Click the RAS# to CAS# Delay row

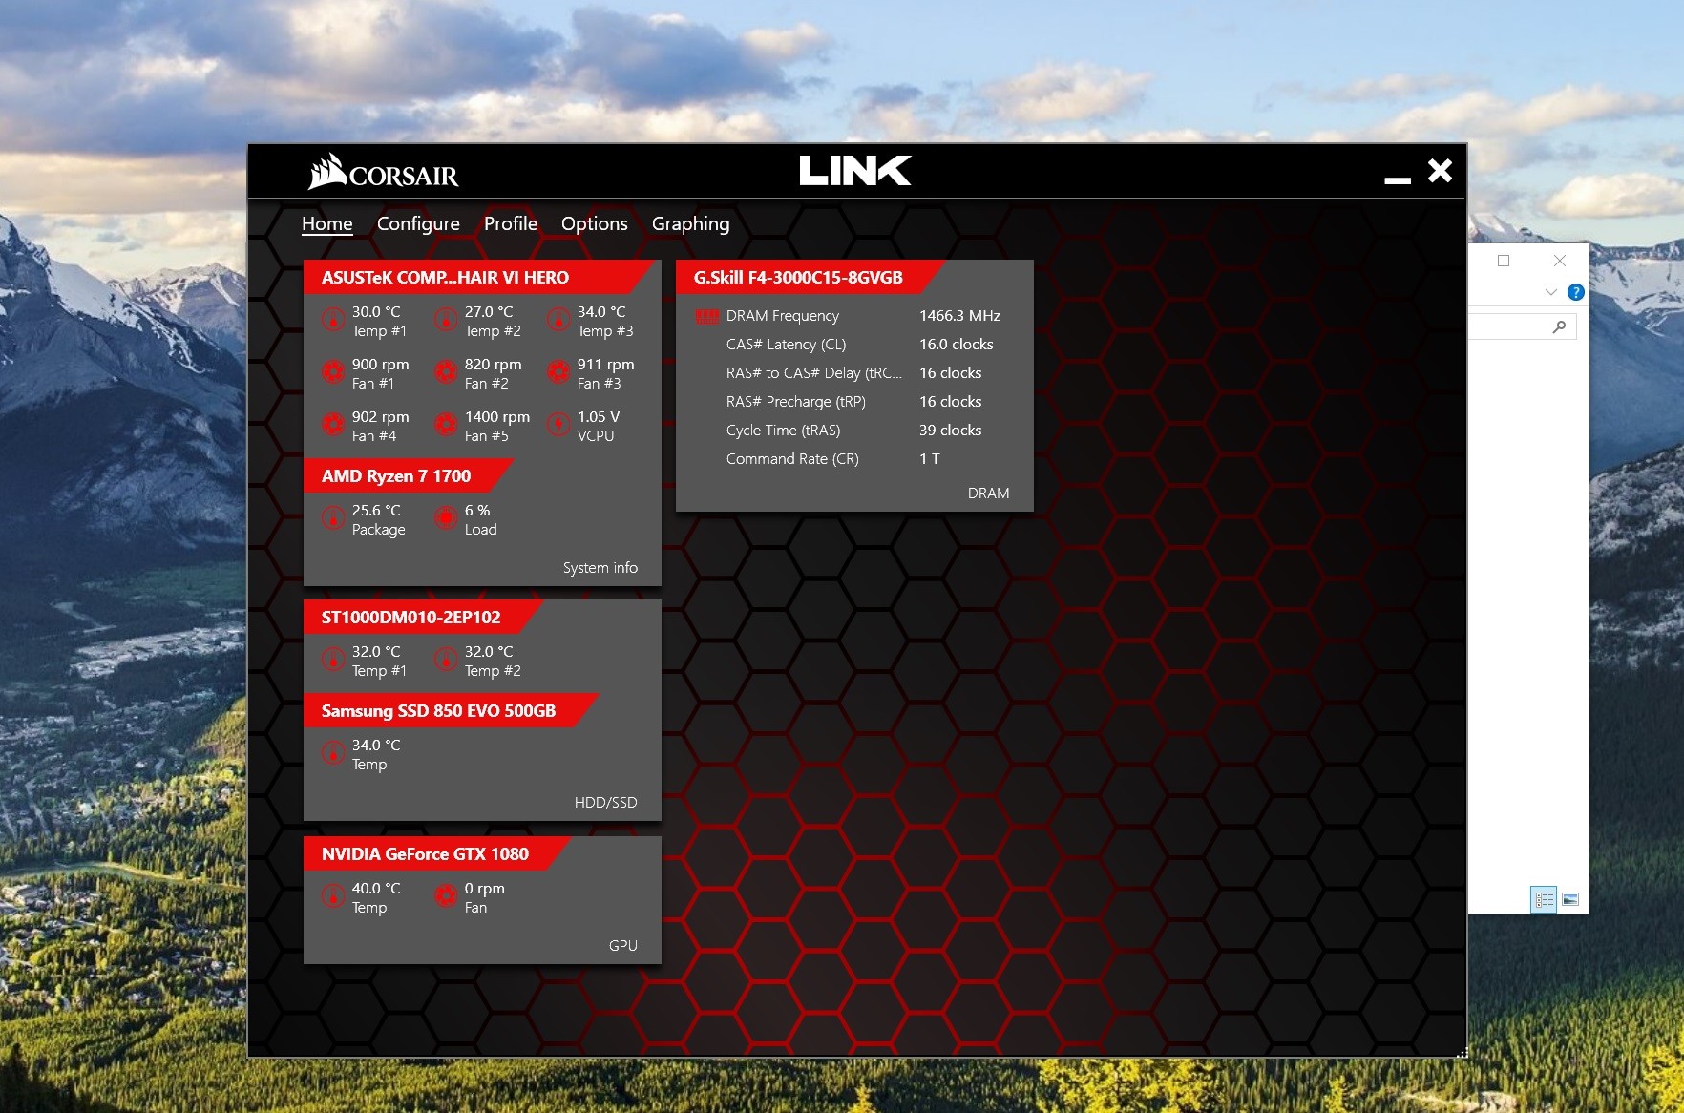[854, 372]
